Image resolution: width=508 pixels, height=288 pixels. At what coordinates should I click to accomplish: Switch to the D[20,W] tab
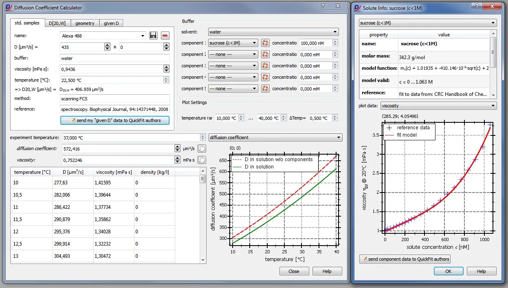click(57, 23)
